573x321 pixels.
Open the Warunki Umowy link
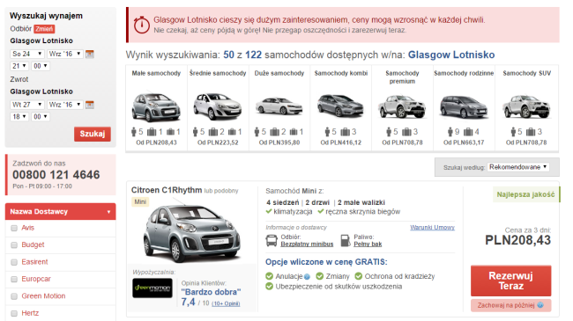[x=432, y=227]
